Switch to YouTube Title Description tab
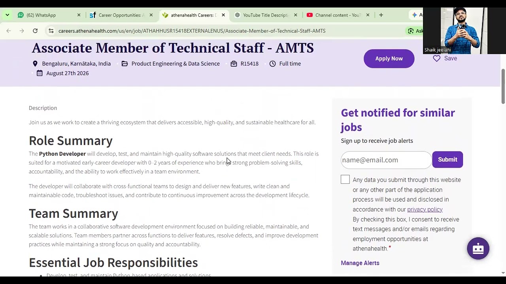Screen dimensions: 506x284 (265, 15)
